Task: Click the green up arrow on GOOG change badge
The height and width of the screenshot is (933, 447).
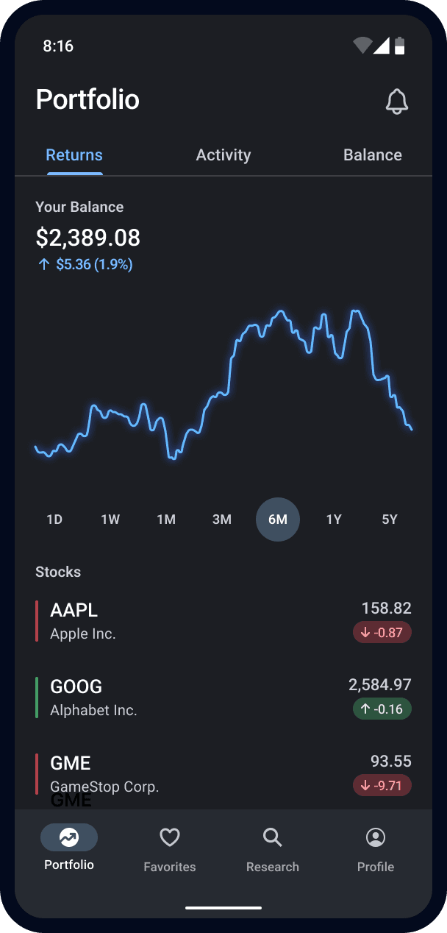Action: pyautogui.click(x=366, y=709)
